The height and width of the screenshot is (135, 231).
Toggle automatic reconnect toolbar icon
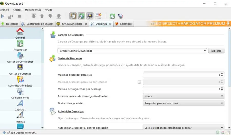pyautogui.click(x=81, y=16)
